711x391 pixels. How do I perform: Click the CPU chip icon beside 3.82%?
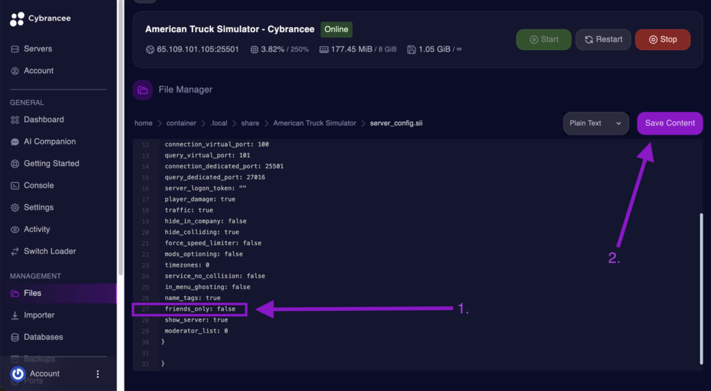(x=254, y=49)
